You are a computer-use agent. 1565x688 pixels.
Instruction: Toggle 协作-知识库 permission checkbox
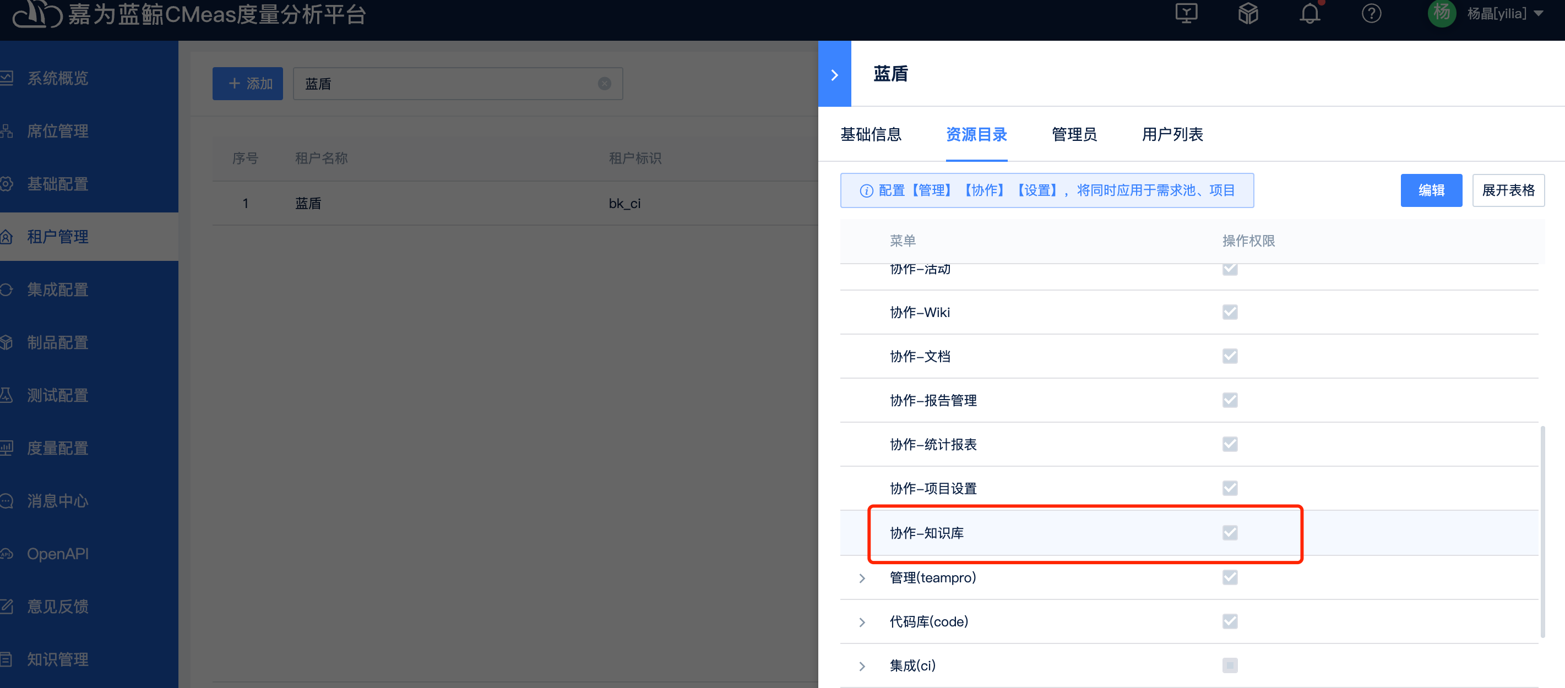(x=1230, y=533)
